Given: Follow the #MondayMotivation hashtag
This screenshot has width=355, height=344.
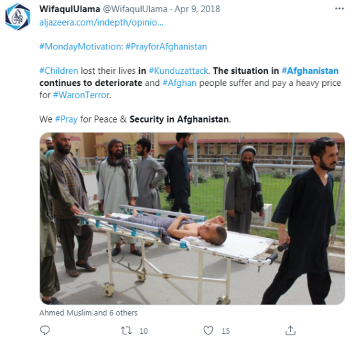Looking at the screenshot, I should (80, 46).
